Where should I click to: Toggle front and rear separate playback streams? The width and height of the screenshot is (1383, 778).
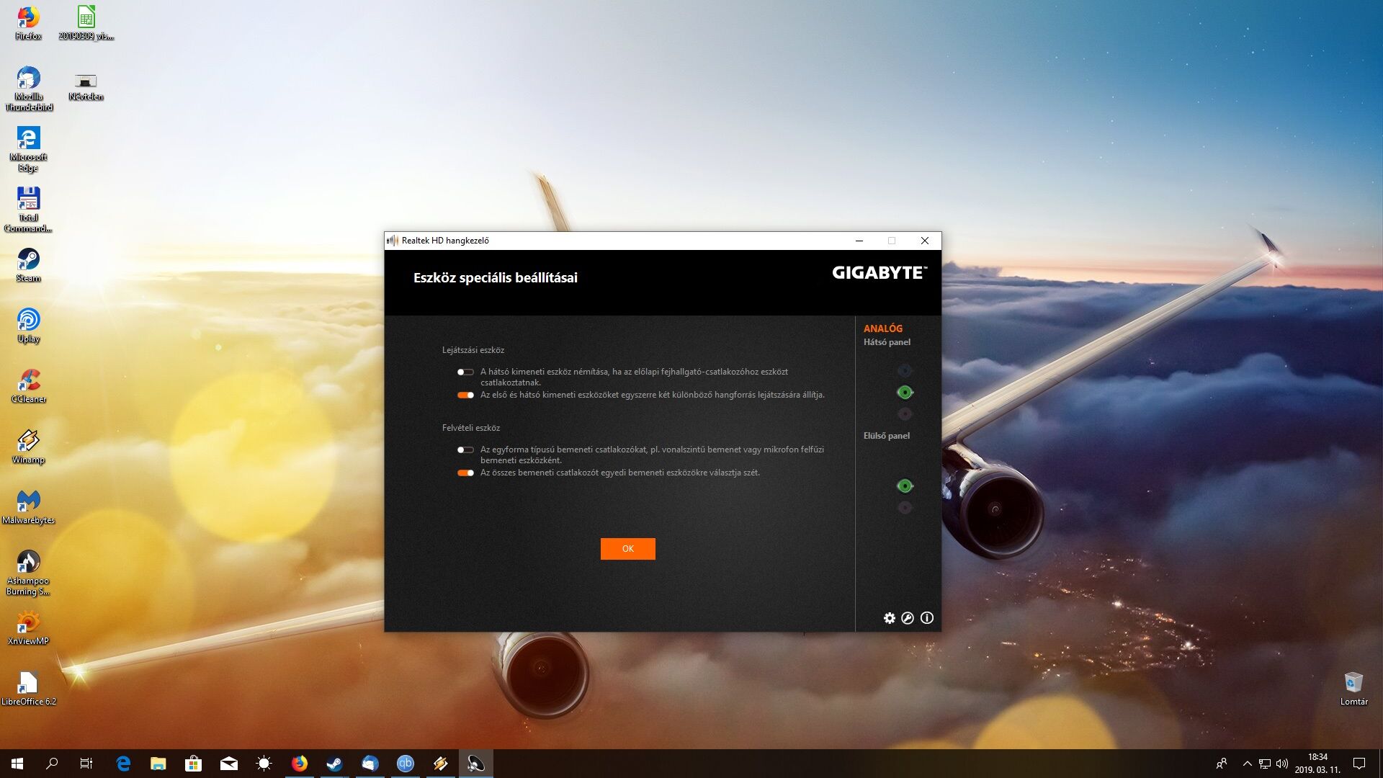pos(465,395)
